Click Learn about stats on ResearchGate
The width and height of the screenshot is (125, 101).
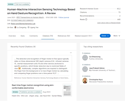109,23
